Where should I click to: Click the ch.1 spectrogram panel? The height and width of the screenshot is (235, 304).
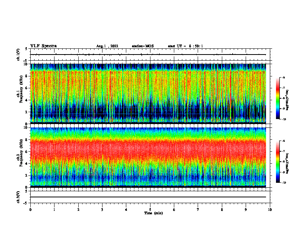(x=148, y=94)
